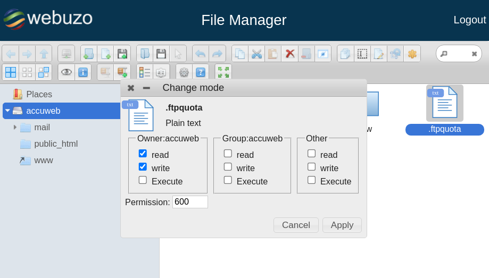
Task: Minimize the Change mode dialog
Action: coord(146,88)
